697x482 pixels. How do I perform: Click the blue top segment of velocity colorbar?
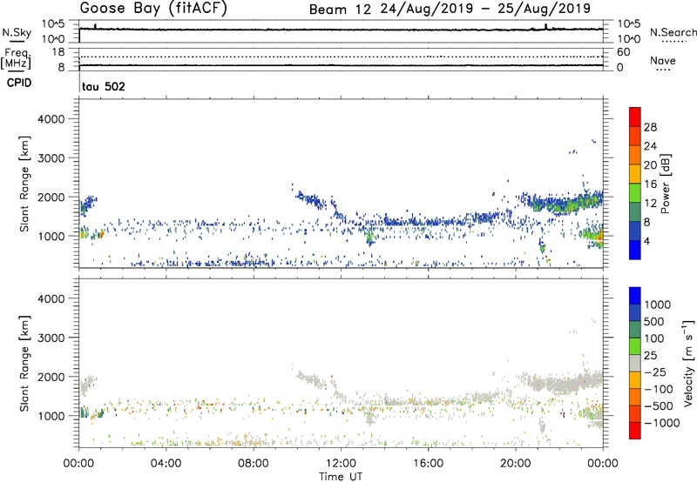pyautogui.click(x=635, y=296)
